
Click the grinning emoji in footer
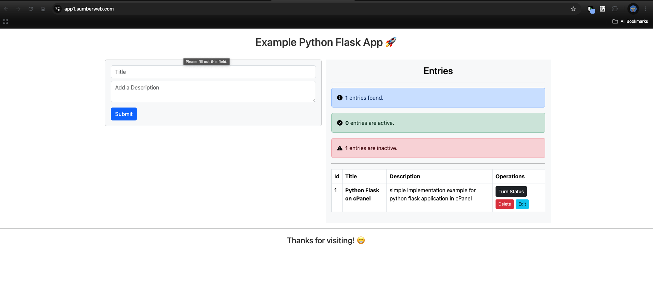coord(361,241)
